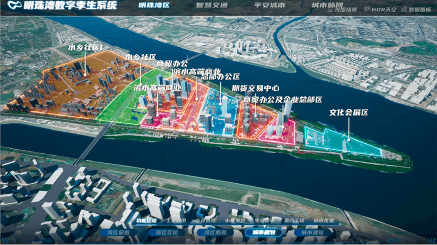This screenshot has height=245, width=437.
Task: Select the 功能区块 tab
Action: (147, 220)
